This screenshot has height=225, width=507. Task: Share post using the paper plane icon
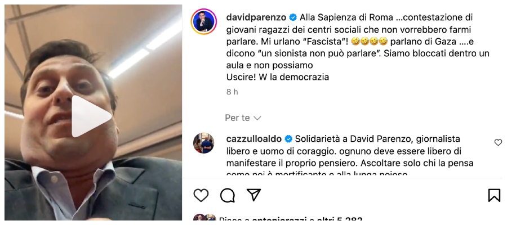254,195
